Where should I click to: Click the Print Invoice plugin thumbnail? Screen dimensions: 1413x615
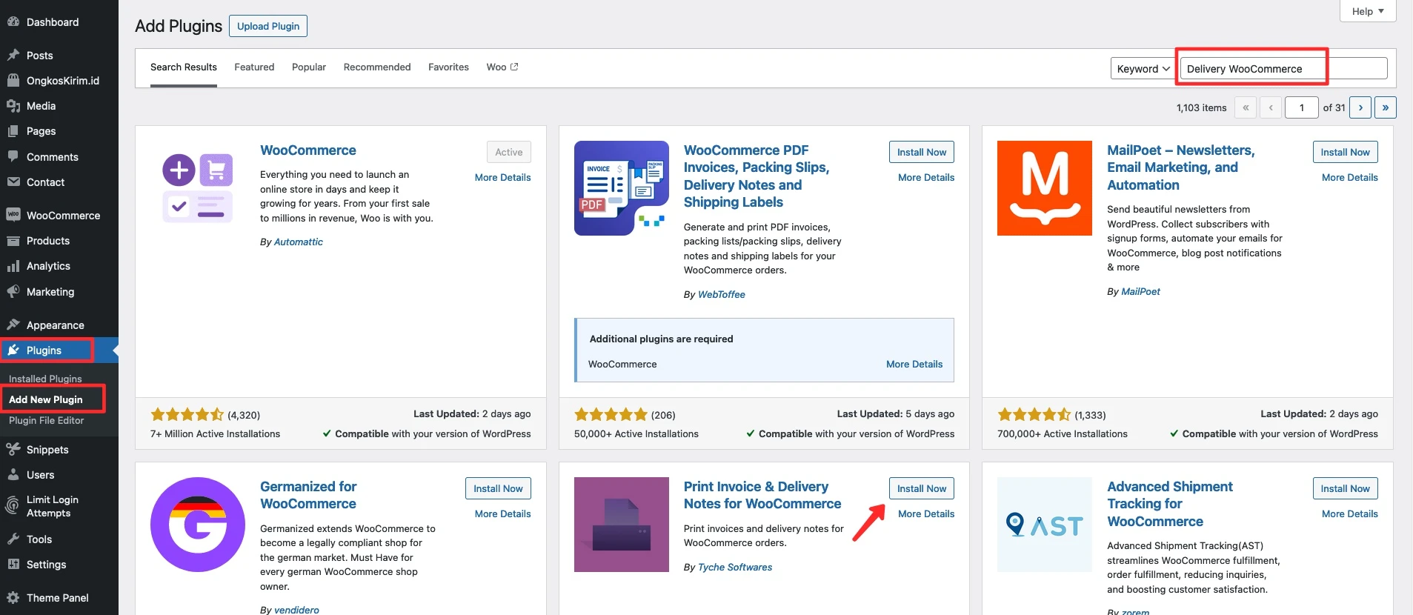click(622, 525)
